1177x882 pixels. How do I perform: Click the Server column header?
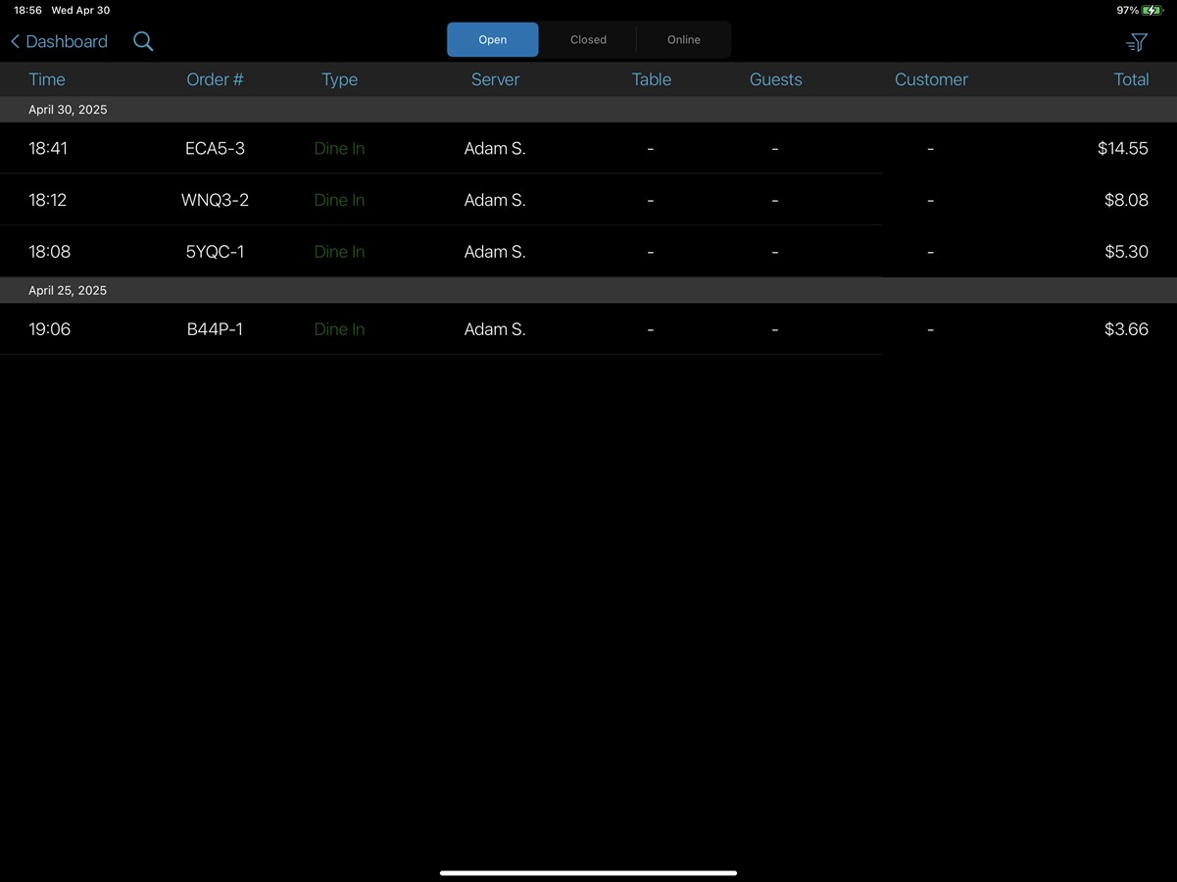(495, 78)
